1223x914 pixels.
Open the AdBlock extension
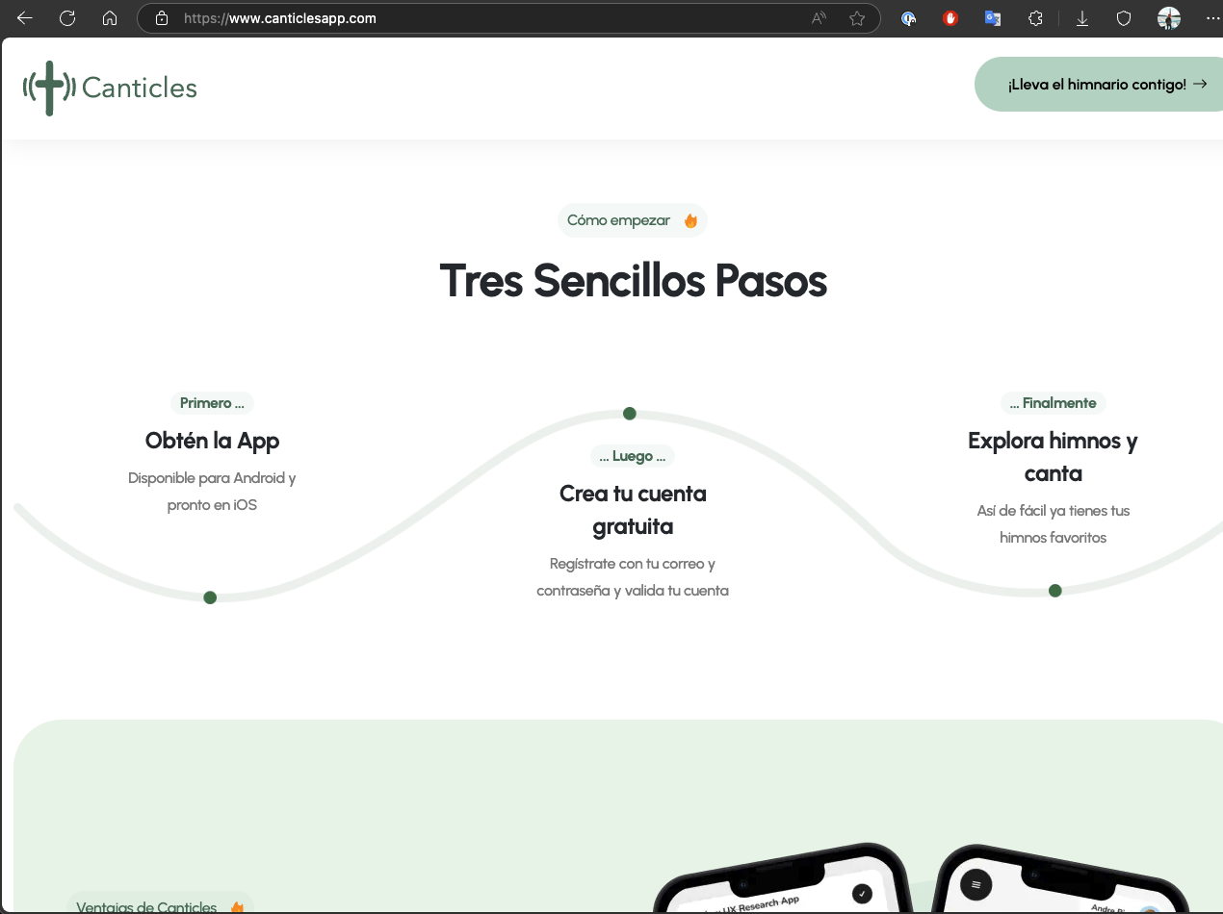coord(950,17)
